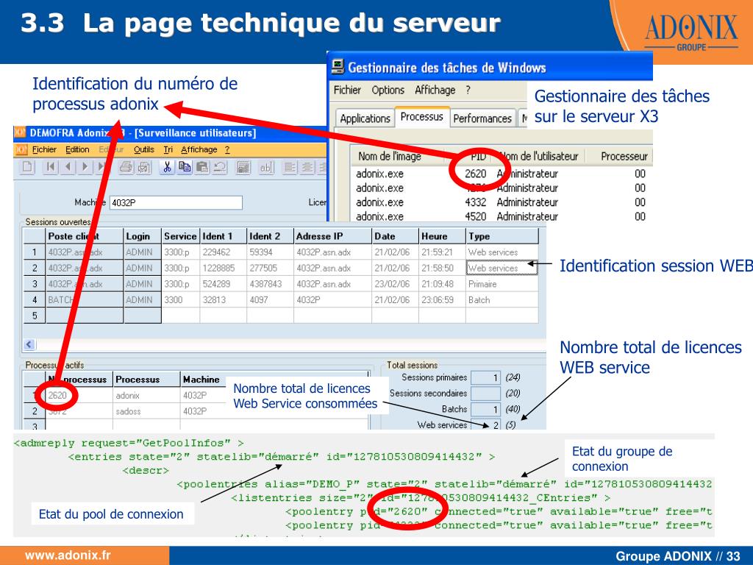Click the Login column header
753x565 pixels.
tap(143, 236)
